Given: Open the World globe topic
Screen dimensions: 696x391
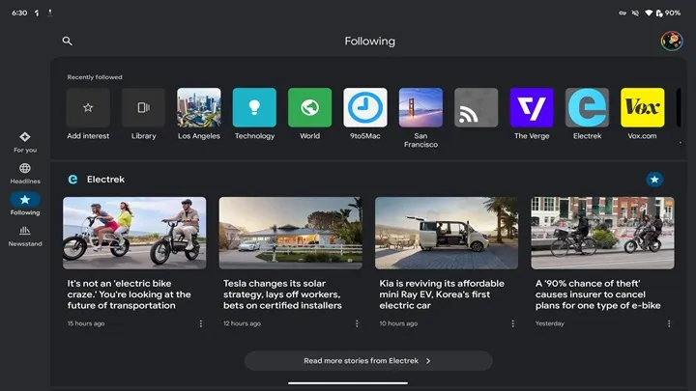Looking at the screenshot, I should point(309,108).
